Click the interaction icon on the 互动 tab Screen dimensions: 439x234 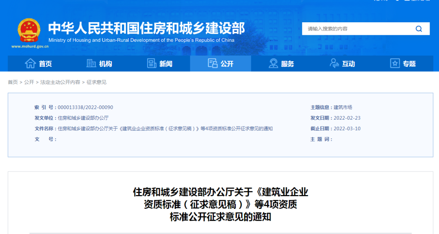tap(334, 64)
